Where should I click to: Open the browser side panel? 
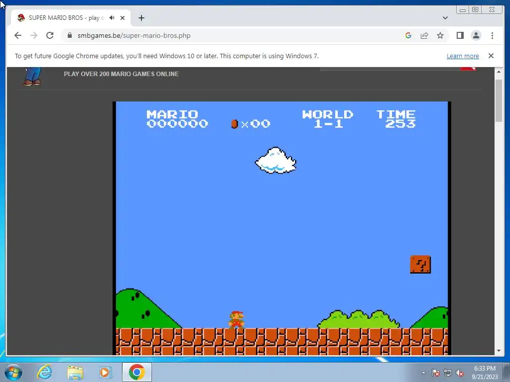[x=460, y=35]
